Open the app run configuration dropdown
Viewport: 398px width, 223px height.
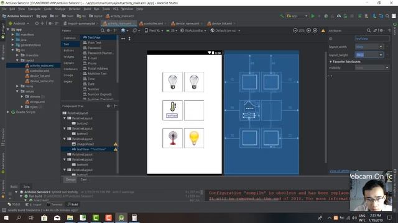297,16
